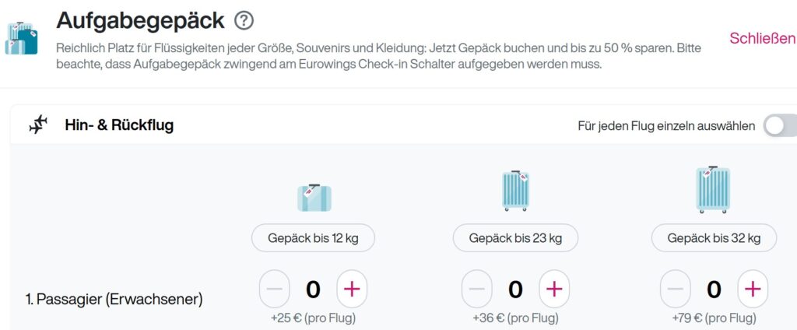
Task: Decrease 32 kg bag count with minus
Action: click(x=676, y=289)
